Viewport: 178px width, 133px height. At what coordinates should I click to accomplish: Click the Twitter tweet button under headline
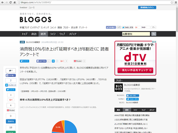(24, 61)
